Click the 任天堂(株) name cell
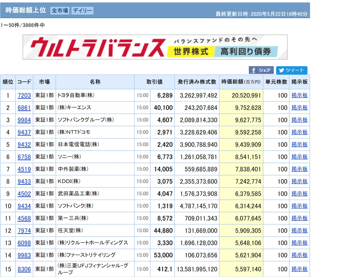Viewport: 343px width, 277px height. coord(95,230)
